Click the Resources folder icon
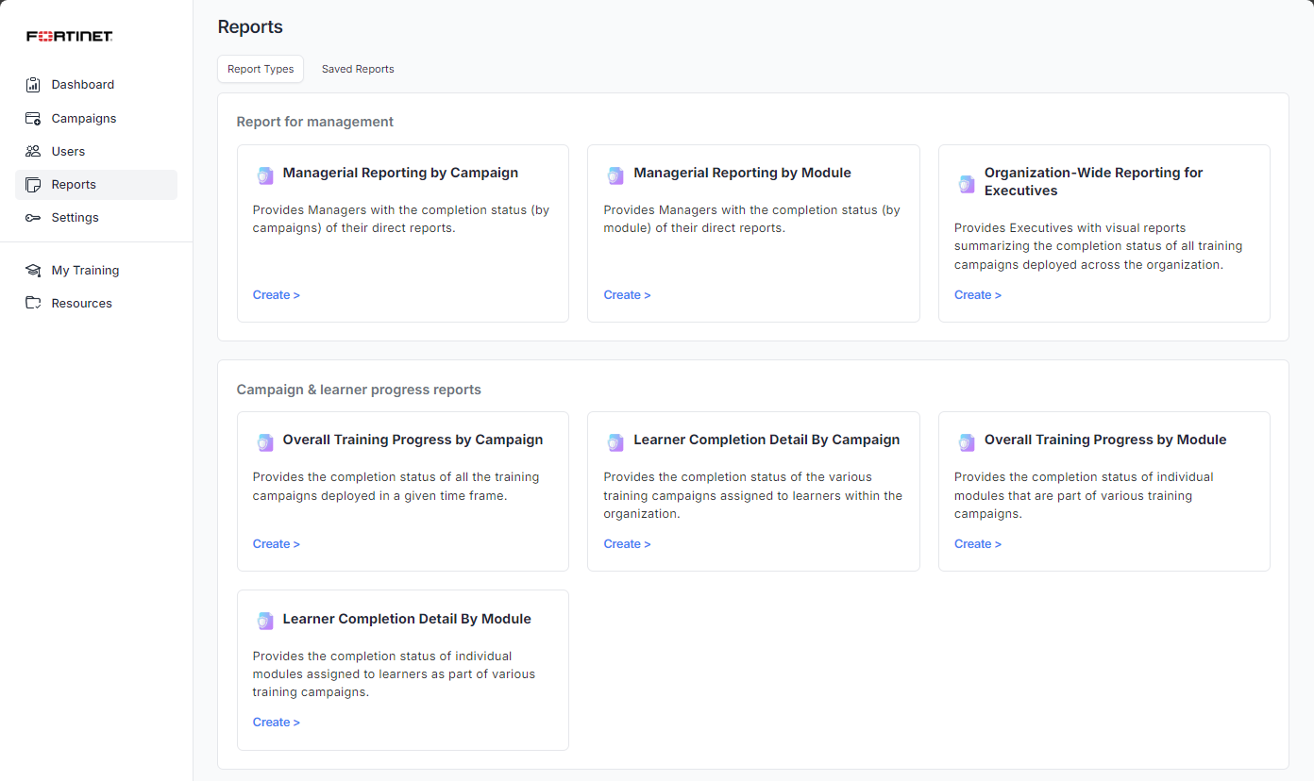The height and width of the screenshot is (781, 1314). click(x=33, y=304)
